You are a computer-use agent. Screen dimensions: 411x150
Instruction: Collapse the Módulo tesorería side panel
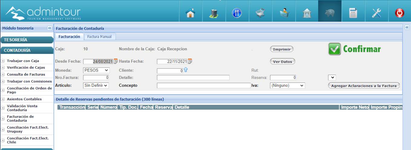point(50,28)
